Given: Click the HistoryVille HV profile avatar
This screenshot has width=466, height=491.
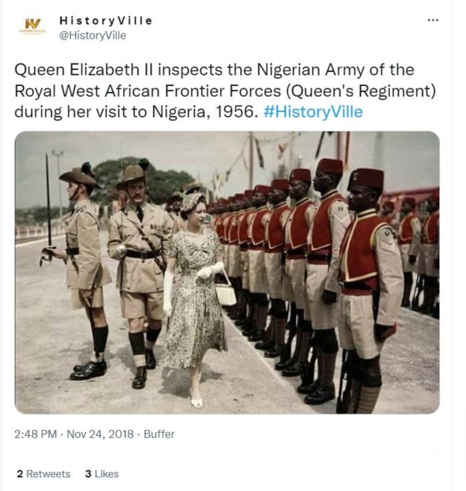Looking at the screenshot, I should tap(32, 26).
